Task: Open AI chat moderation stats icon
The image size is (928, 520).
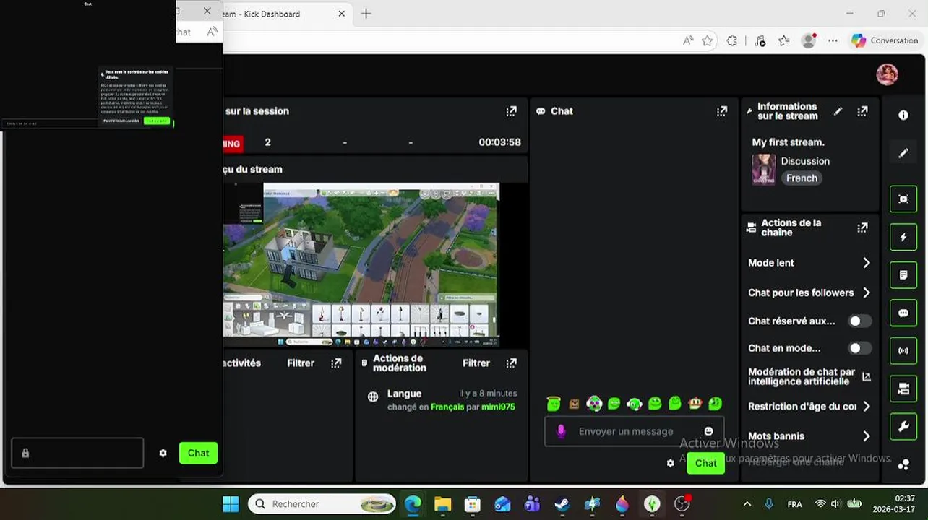Action: (867, 377)
